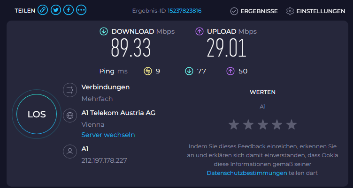Click the user profile icon
The width and height of the screenshot is (353, 188).
[70, 152]
